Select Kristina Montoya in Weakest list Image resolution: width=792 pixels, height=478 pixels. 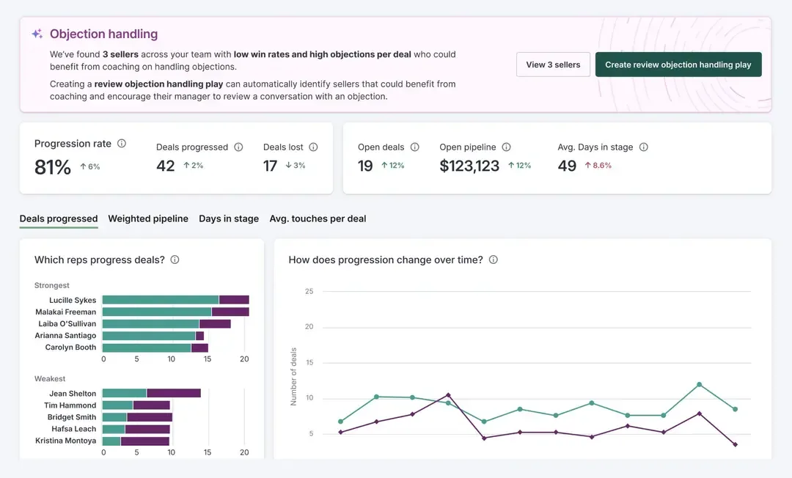[65, 441]
